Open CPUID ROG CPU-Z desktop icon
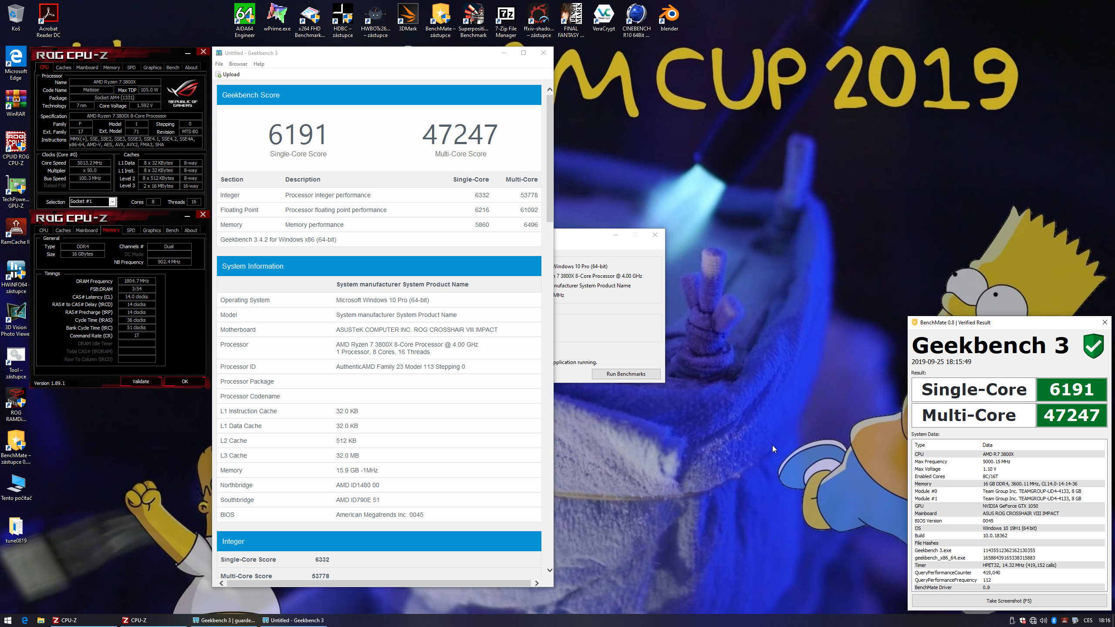The image size is (1115, 627). click(x=16, y=149)
